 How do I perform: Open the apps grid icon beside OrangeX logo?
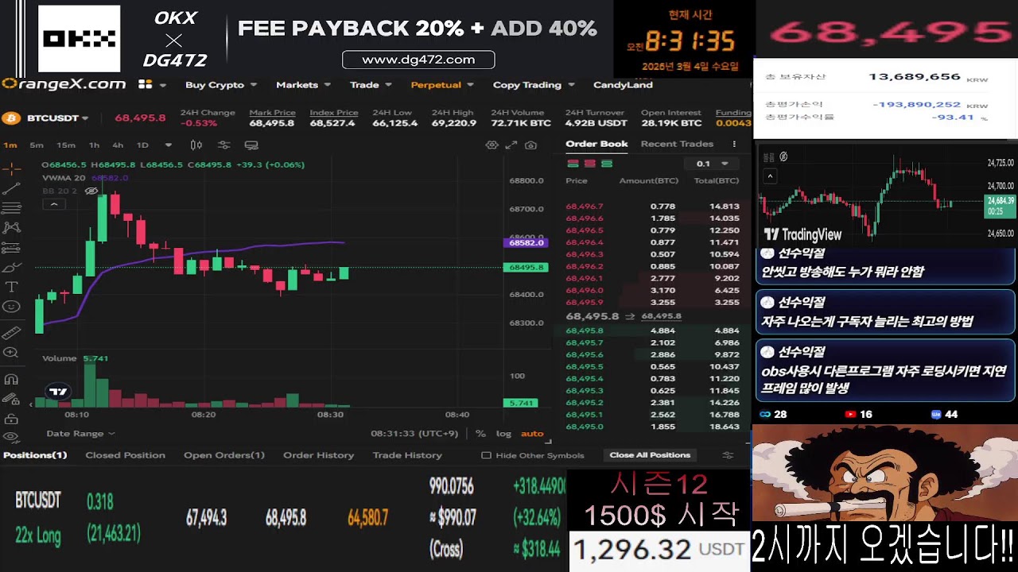pos(145,84)
